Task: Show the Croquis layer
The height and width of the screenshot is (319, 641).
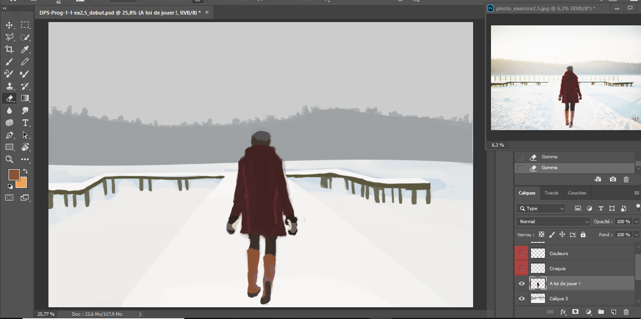Action: point(521,268)
